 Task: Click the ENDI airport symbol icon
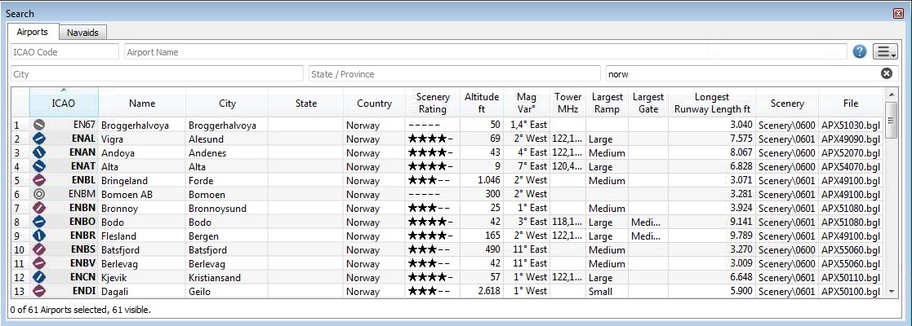[39, 291]
